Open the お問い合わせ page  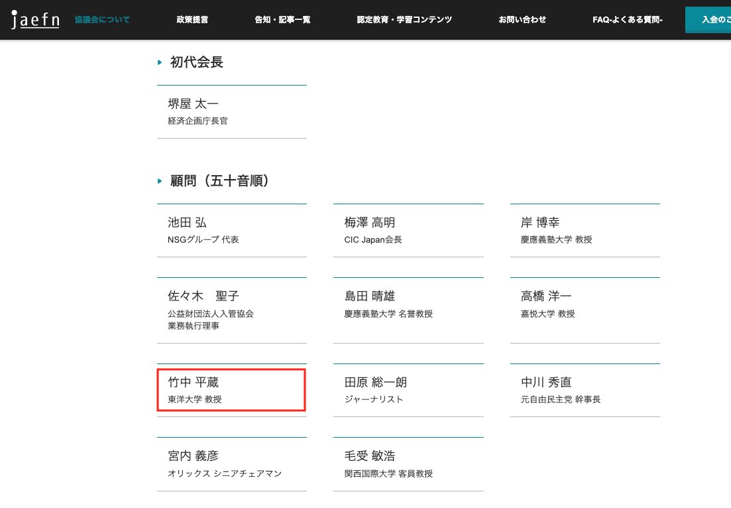(522, 20)
